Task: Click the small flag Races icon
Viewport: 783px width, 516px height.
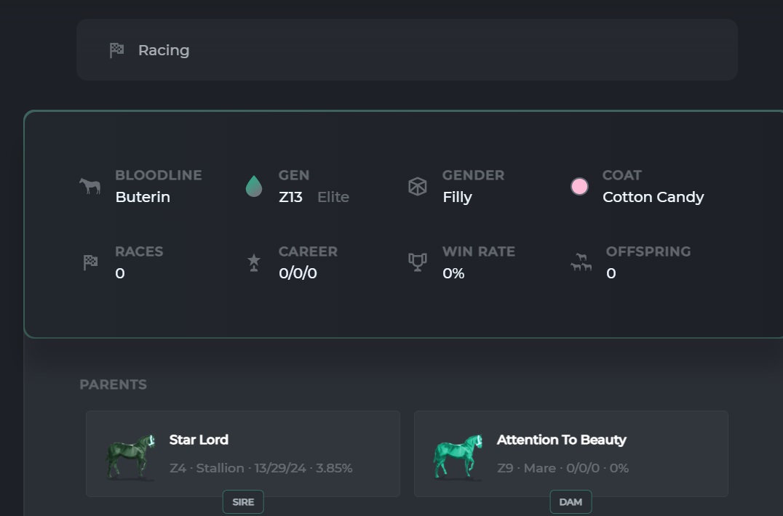Action: pos(90,262)
